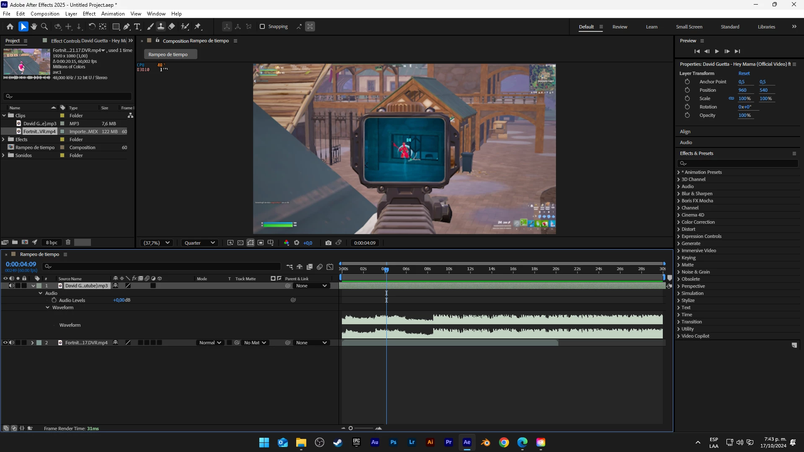Open the Effect menu

(x=89, y=14)
